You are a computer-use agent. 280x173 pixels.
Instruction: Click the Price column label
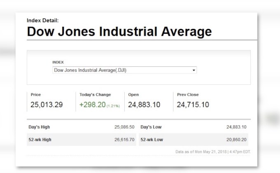(36, 95)
